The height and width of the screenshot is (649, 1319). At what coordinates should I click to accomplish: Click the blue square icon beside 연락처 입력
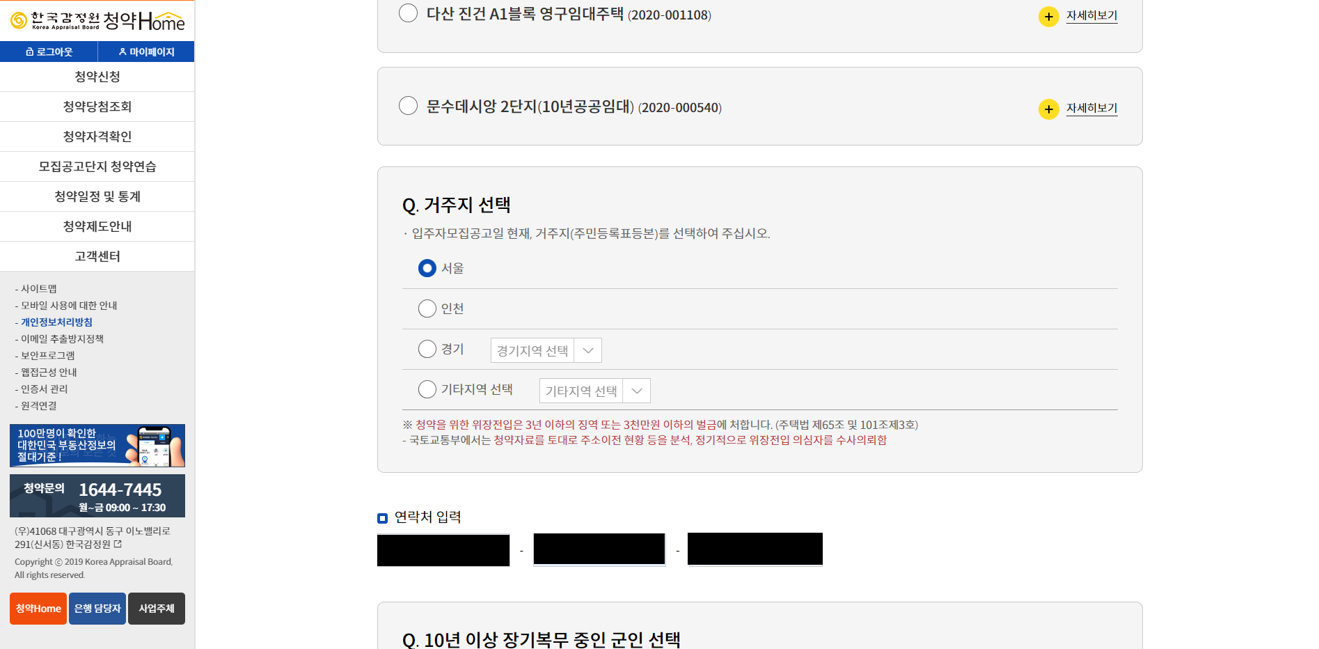(x=381, y=518)
